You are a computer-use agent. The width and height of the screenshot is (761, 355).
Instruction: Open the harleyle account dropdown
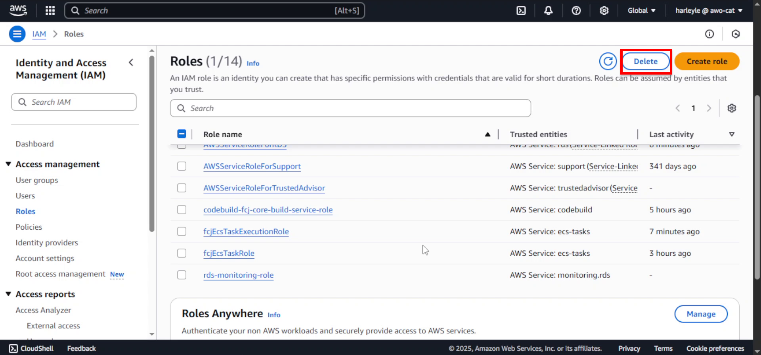click(x=709, y=11)
